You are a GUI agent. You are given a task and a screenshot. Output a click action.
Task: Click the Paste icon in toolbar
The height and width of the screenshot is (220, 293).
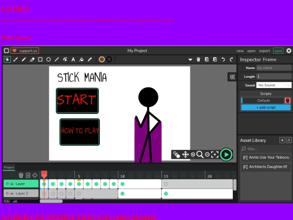tap(215, 60)
